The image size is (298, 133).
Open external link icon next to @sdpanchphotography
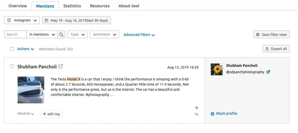pos(268,72)
